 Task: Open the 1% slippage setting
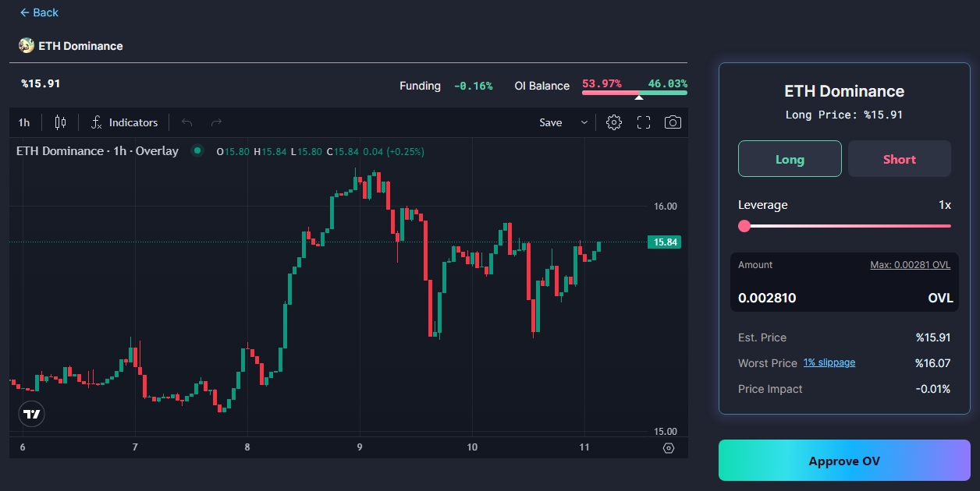coord(829,362)
